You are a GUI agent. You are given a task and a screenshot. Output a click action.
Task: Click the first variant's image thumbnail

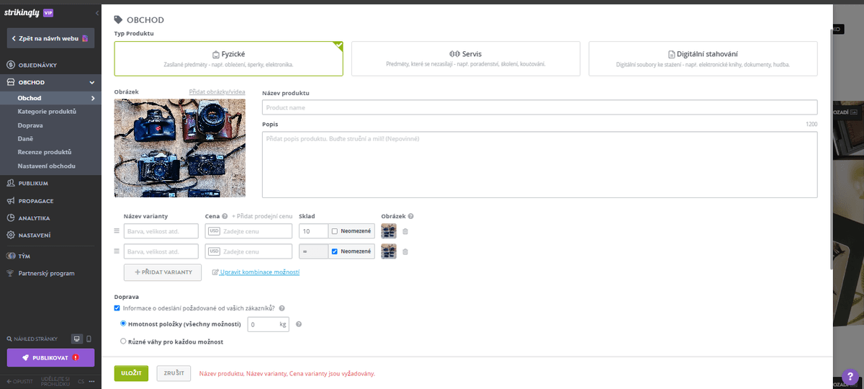tap(389, 231)
